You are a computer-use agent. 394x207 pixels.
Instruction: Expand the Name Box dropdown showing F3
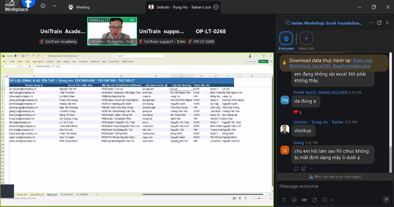click(x=17, y=66)
